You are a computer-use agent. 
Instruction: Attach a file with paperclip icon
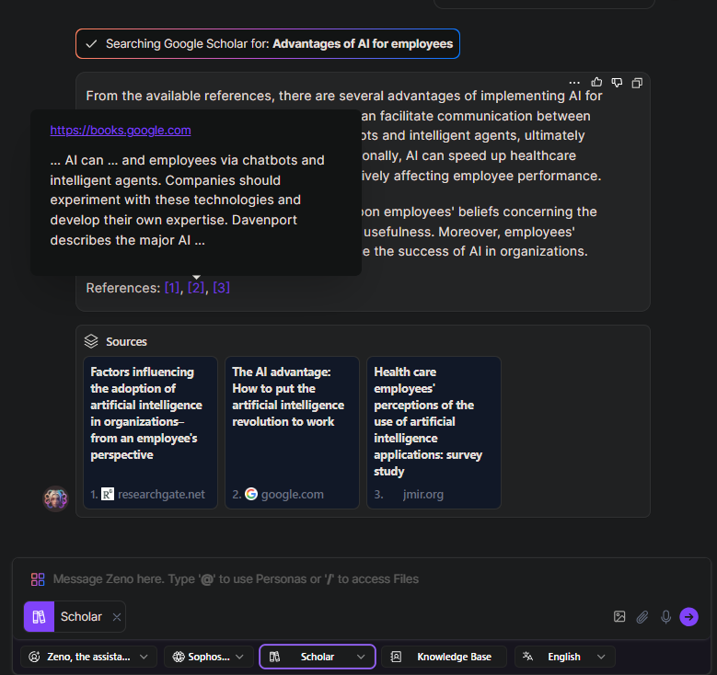pos(642,617)
